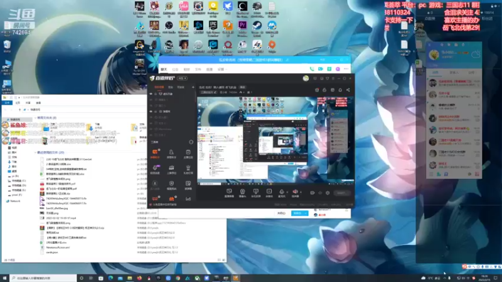Add a new scene with plus button
This screenshot has width=502, height=282.
click(193, 87)
